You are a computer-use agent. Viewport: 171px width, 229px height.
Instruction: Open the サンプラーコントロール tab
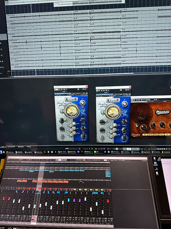click(x=11, y=147)
